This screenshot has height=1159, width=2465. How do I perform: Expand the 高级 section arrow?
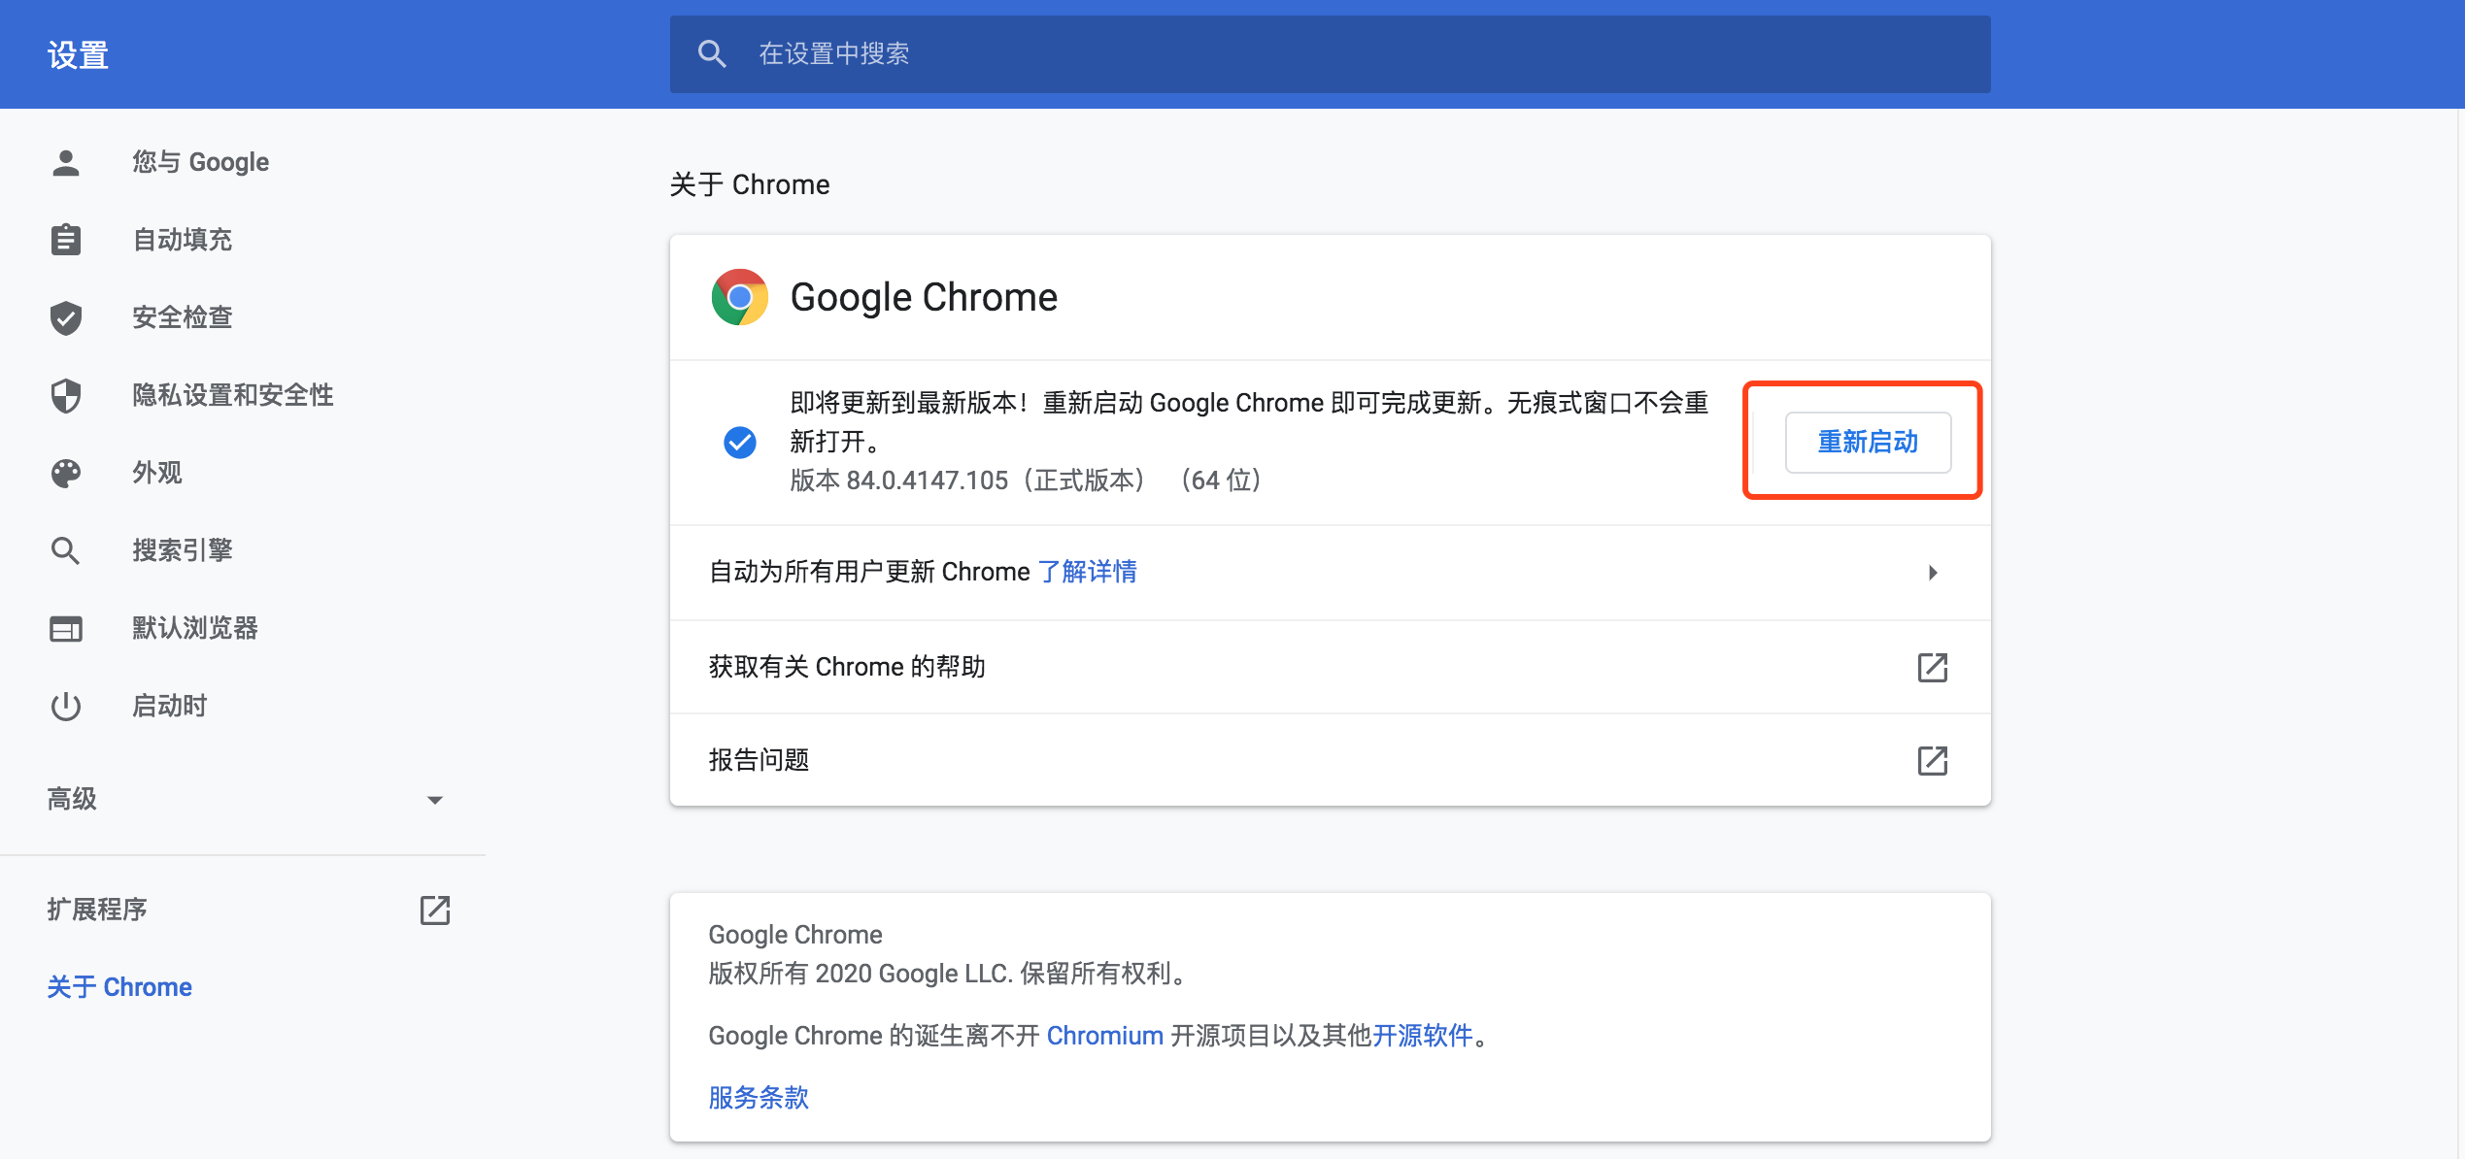[x=435, y=800]
